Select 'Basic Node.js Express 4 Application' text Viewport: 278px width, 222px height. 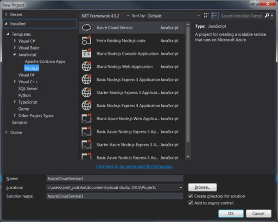pyautogui.click(x=128, y=106)
